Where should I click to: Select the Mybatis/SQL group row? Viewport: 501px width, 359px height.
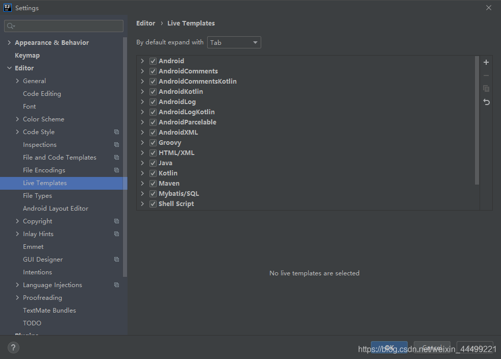(x=308, y=194)
